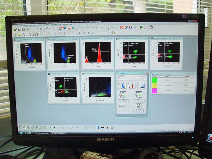Viewport: 212px width, 159px height.
Task: Open the bottom toolbar flow rate dropdown
Action: point(81,128)
